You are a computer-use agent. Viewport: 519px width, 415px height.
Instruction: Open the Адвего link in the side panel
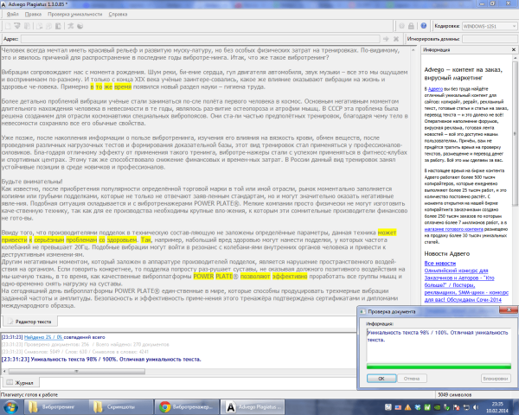435,89
